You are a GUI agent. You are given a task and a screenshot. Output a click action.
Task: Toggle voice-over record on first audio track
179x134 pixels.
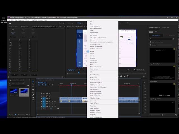point(55,101)
